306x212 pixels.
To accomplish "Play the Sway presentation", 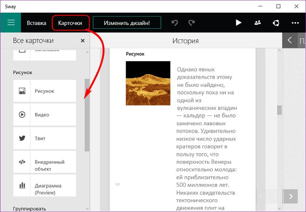I will [238, 23].
